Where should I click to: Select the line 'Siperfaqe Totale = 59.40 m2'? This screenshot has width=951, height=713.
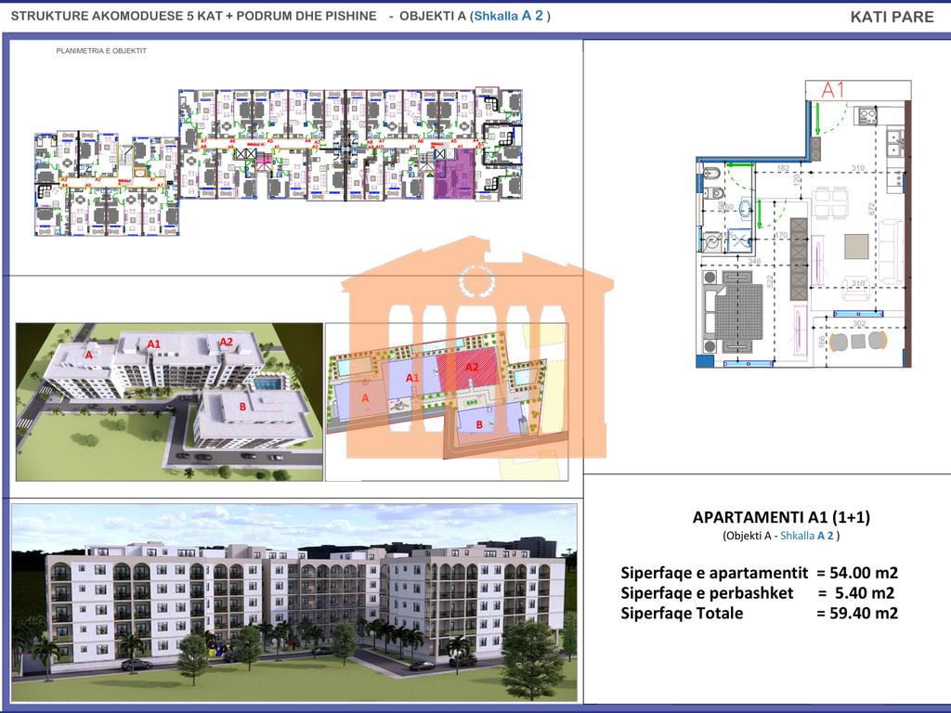(x=760, y=613)
